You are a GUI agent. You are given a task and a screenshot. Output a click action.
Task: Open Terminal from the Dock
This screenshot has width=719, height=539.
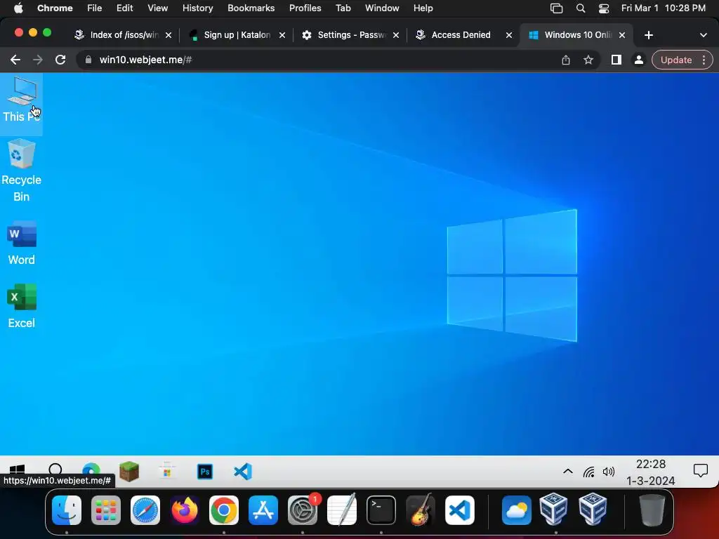tap(381, 510)
